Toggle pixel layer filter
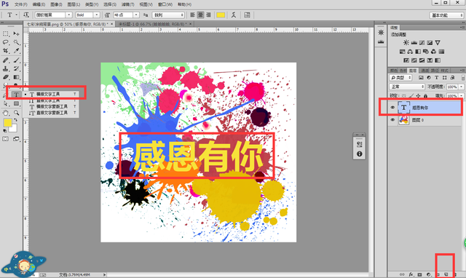466x278 pixels. coord(421,78)
